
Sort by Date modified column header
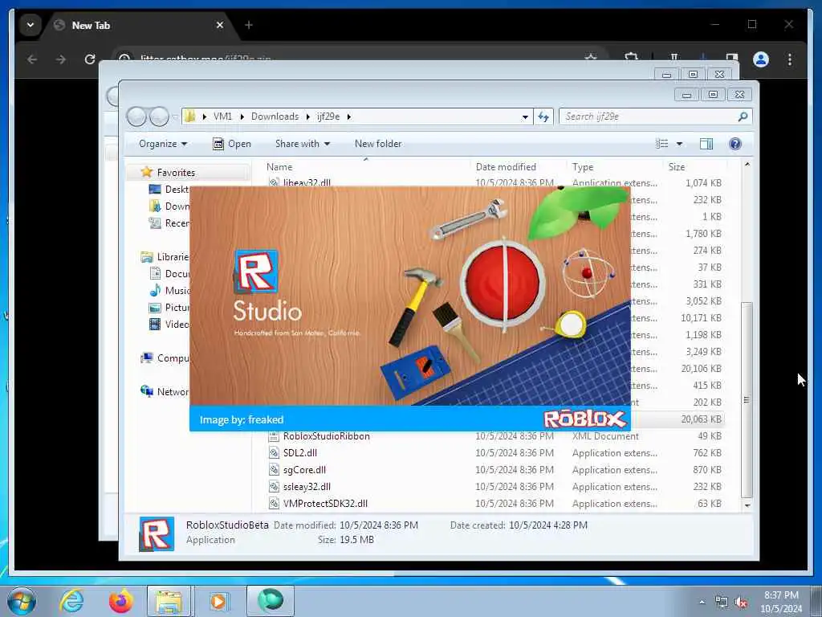[506, 167]
